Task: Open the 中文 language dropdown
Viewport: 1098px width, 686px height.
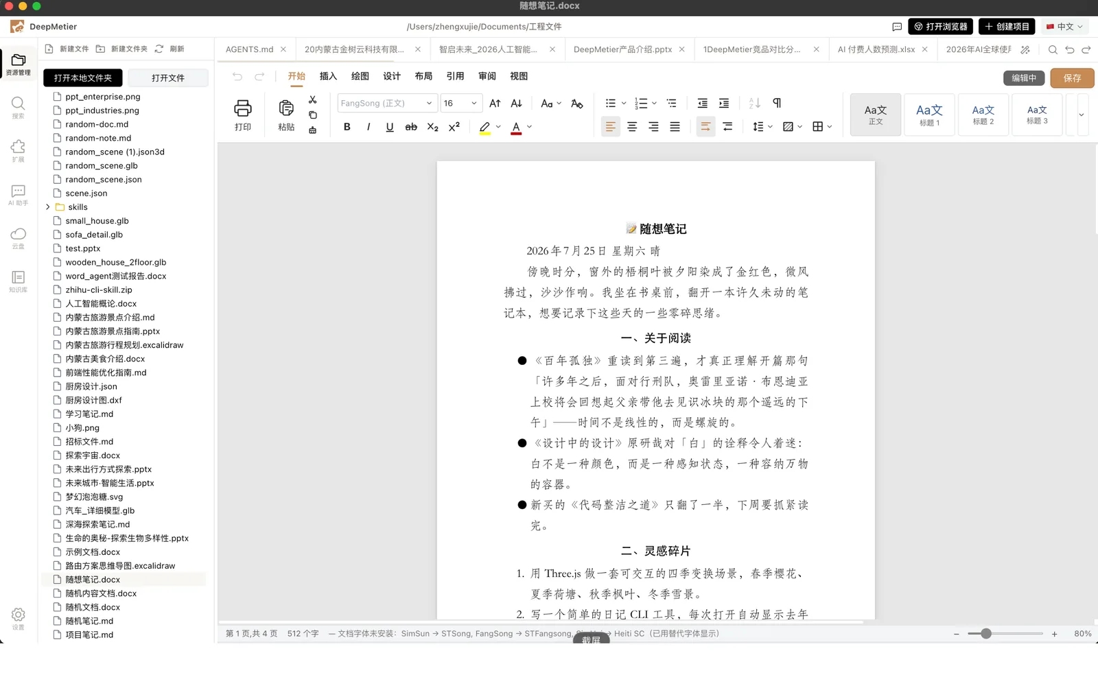Action: pos(1064,27)
